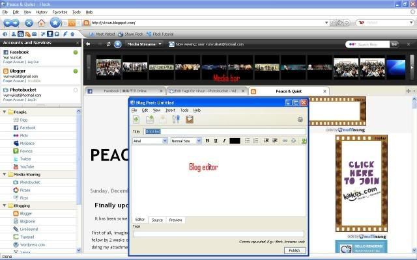Star this page as favorite

coord(55,23)
